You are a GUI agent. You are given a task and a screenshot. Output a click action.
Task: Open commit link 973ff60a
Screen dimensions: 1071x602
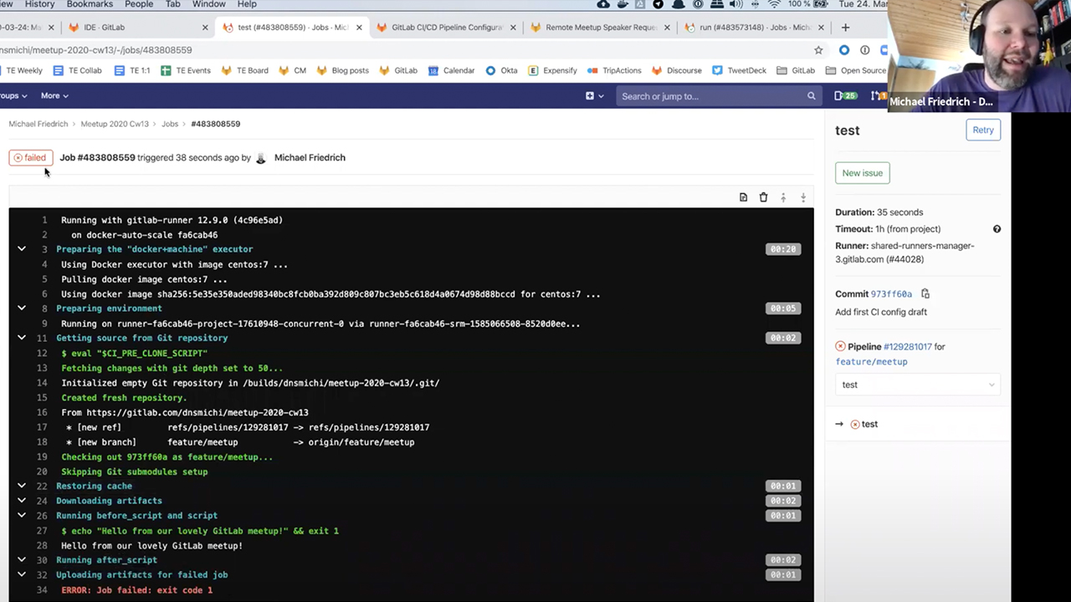point(891,294)
